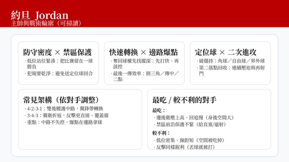Click bullet 第二落點回收：連續壓迫與再射門

[x=230, y=71]
